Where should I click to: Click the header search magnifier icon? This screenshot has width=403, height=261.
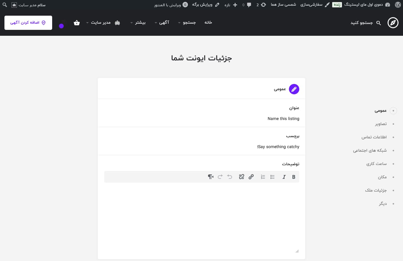(378, 23)
